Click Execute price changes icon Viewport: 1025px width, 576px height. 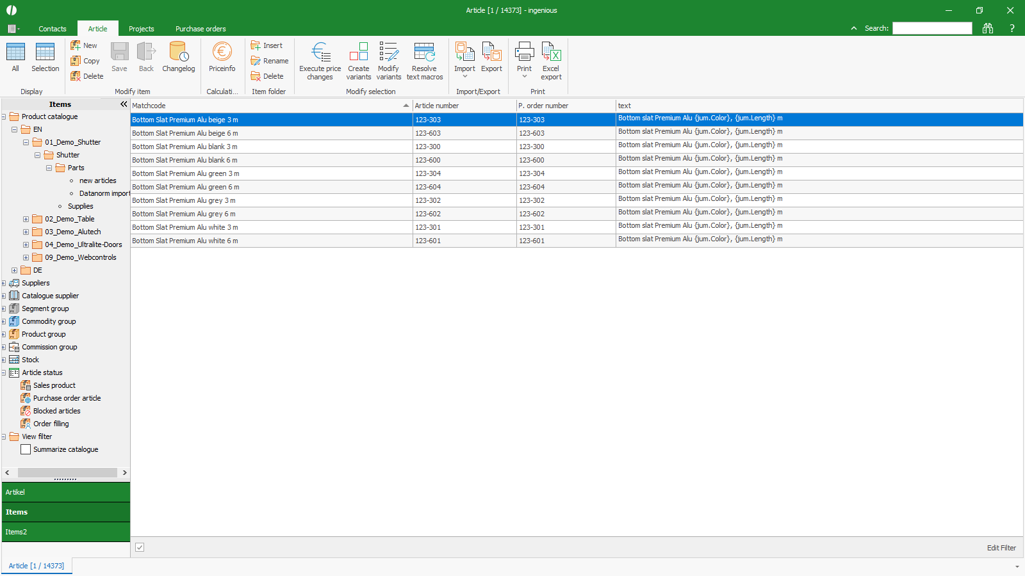point(320,52)
